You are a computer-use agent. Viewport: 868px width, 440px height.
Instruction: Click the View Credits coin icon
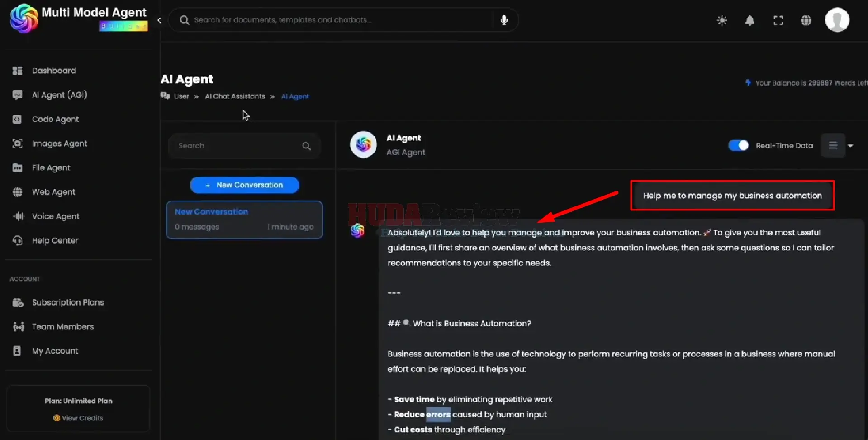[57, 418]
